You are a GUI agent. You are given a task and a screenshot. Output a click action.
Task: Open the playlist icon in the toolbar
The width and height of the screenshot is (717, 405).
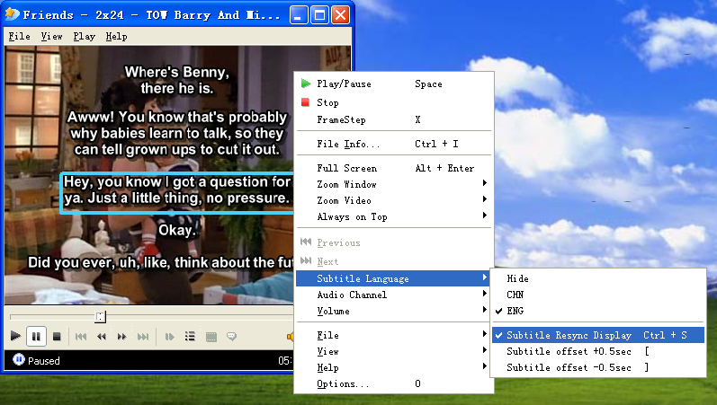click(190, 337)
